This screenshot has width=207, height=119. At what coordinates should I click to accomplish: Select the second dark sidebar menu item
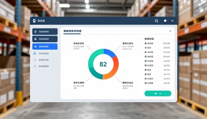click(45, 39)
